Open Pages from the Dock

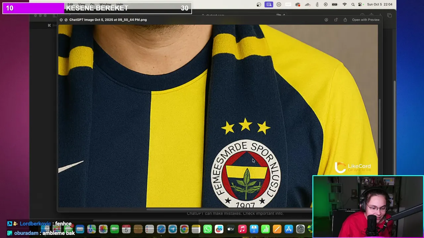[x=277, y=229]
